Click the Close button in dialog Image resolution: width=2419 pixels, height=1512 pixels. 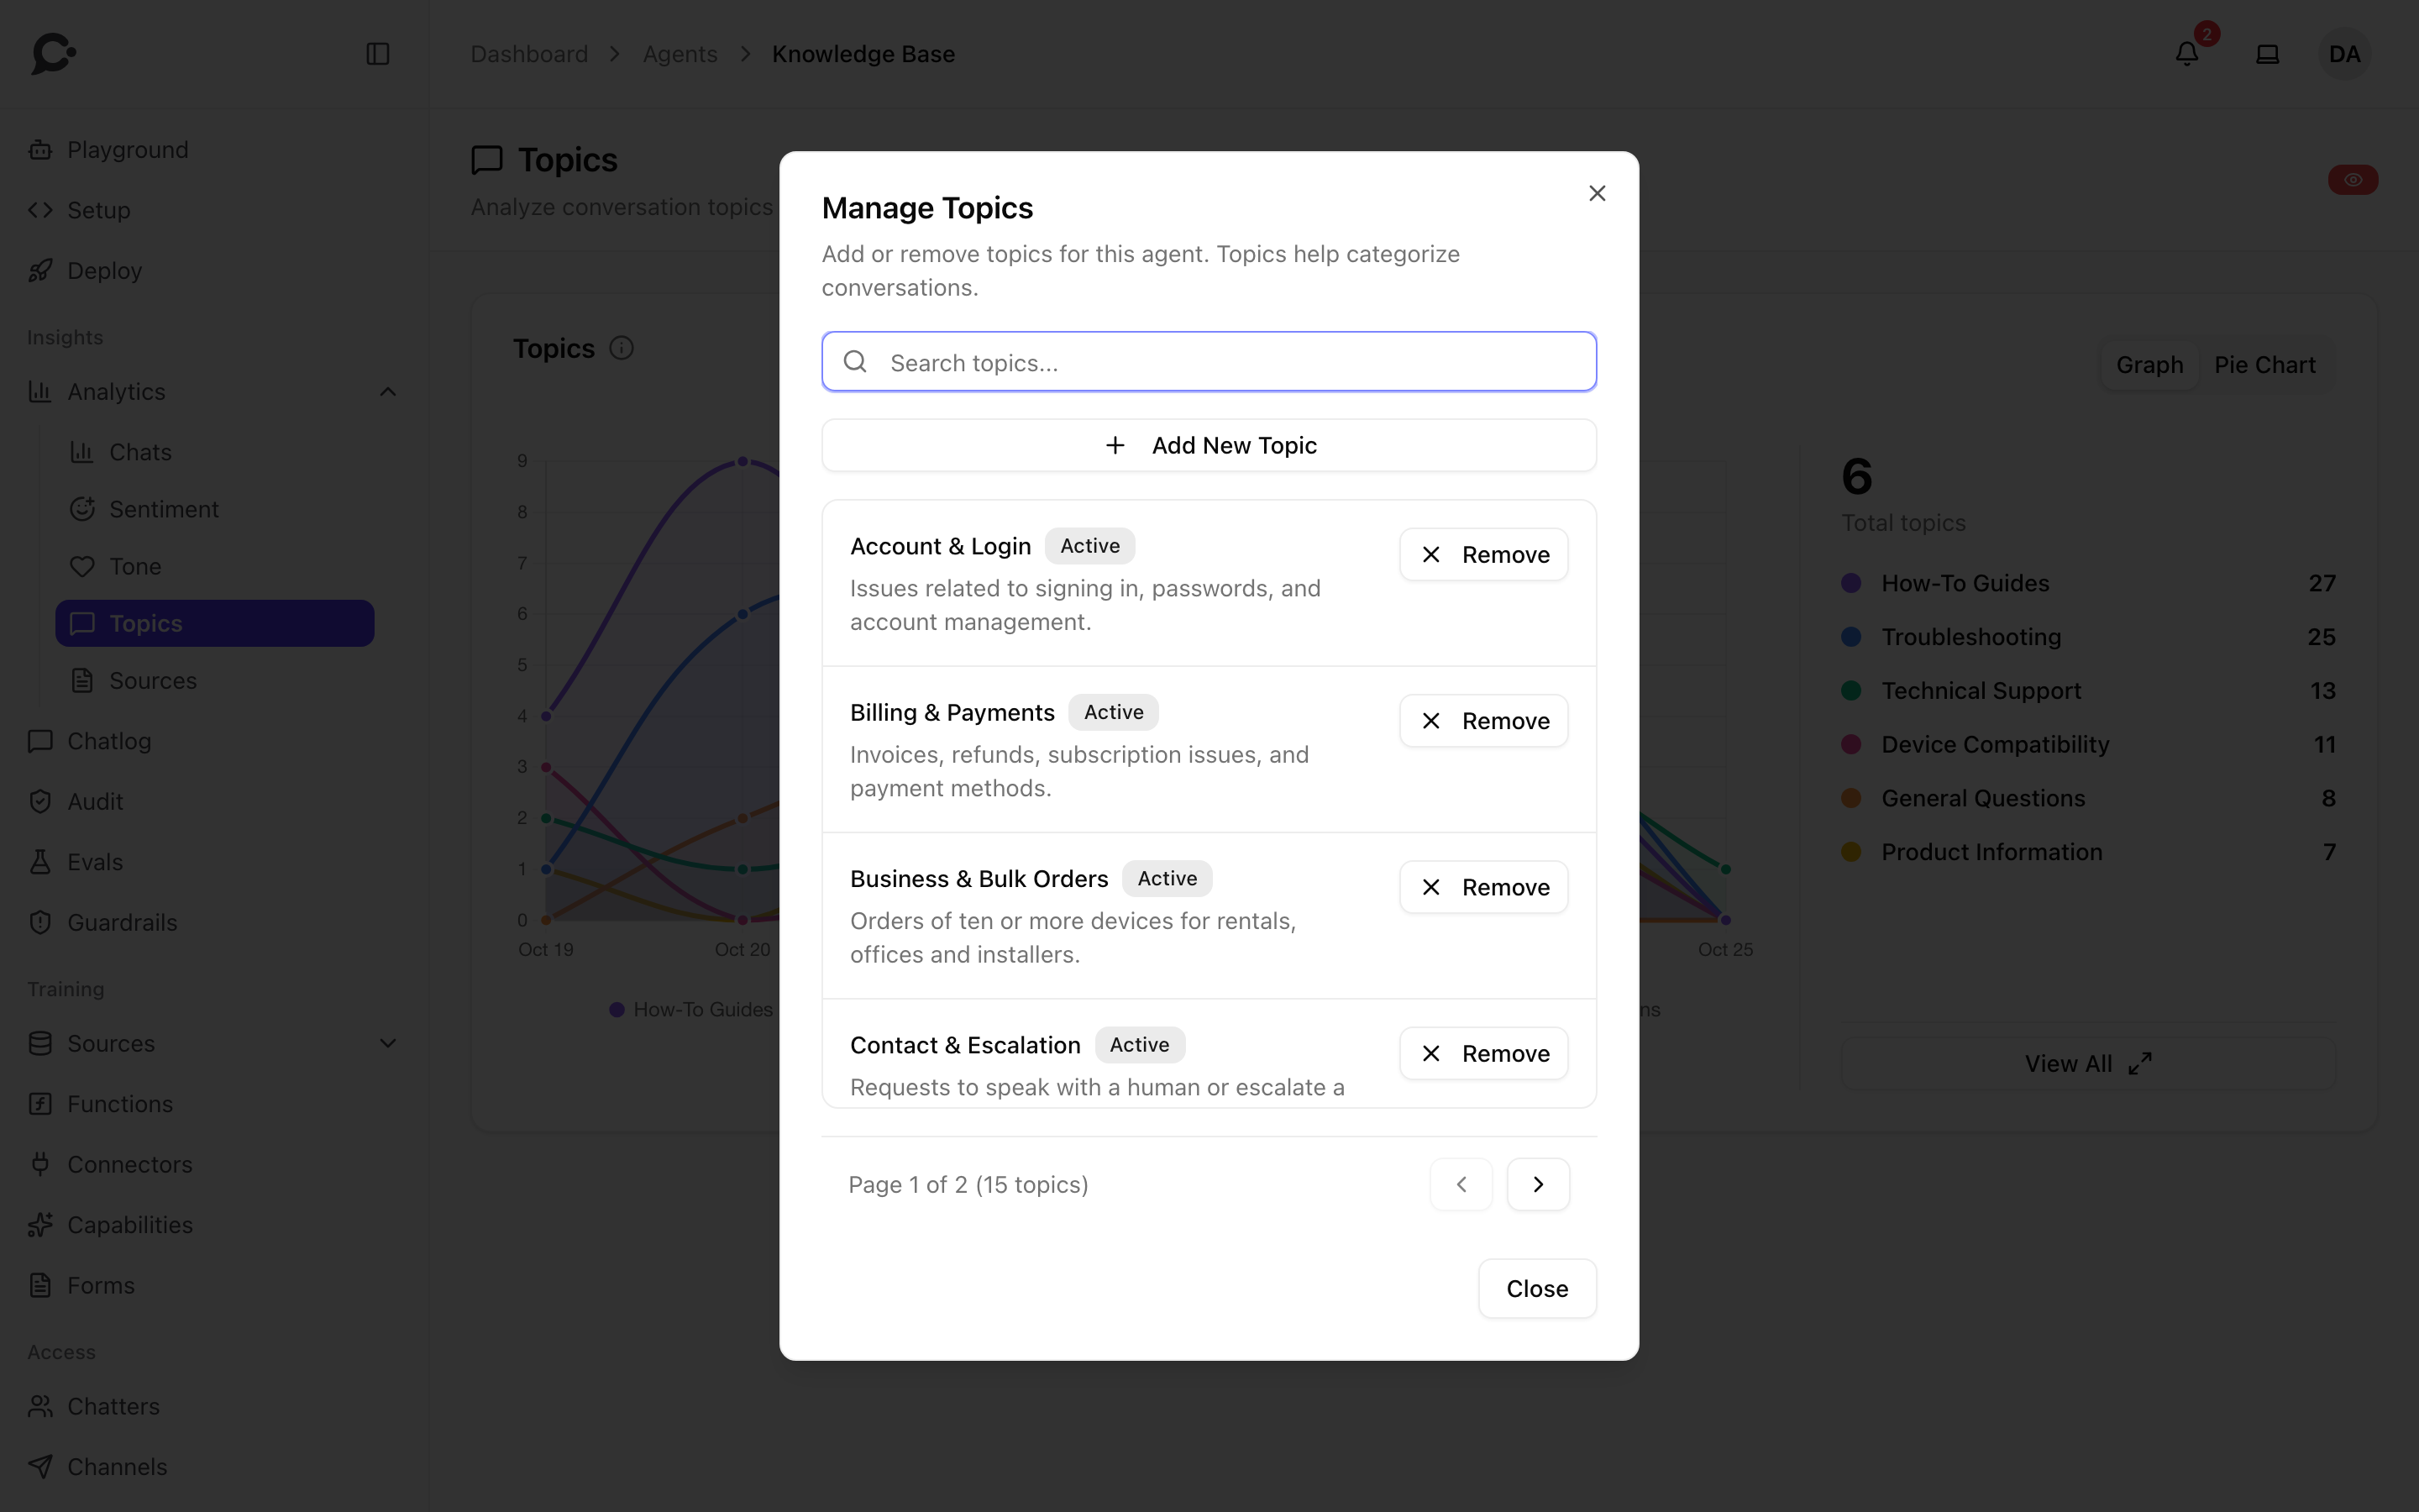click(x=1536, y=1288)
